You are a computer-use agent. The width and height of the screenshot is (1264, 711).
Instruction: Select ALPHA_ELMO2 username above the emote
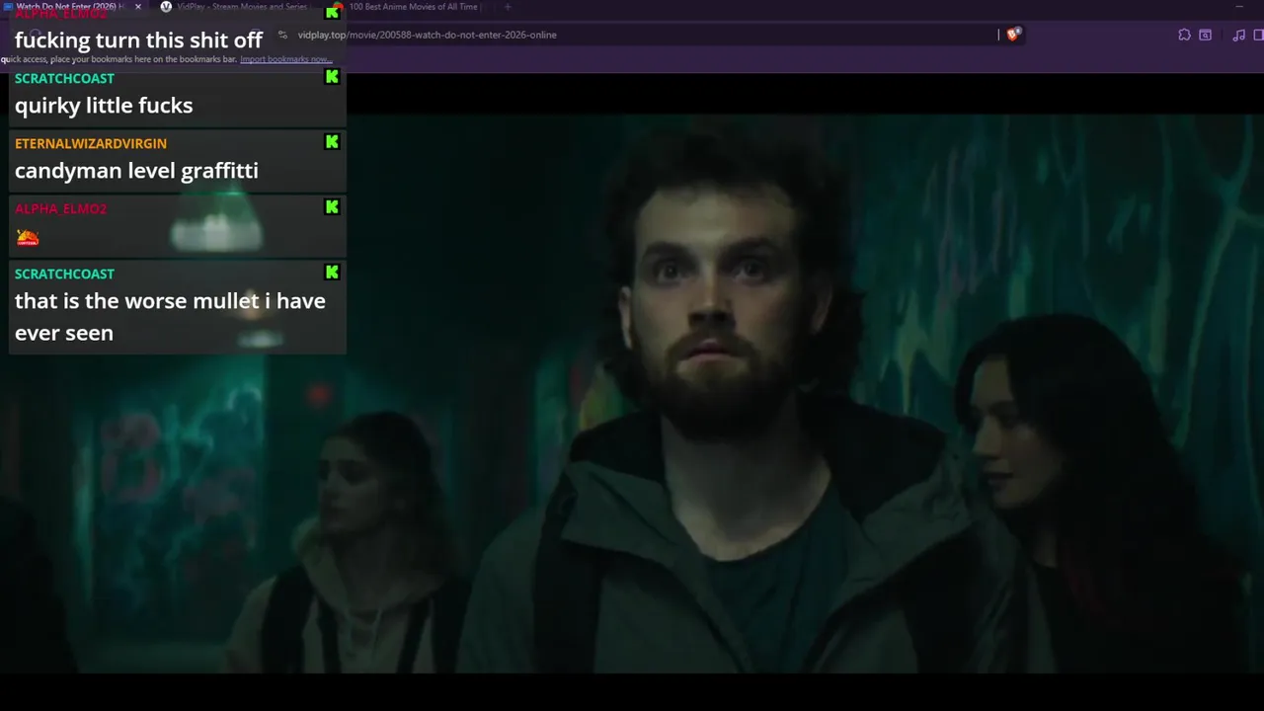pyautogui.click(x=60, y=208)
